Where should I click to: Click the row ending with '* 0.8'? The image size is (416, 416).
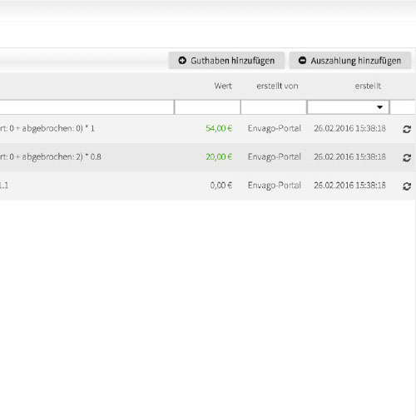[207, 157]
